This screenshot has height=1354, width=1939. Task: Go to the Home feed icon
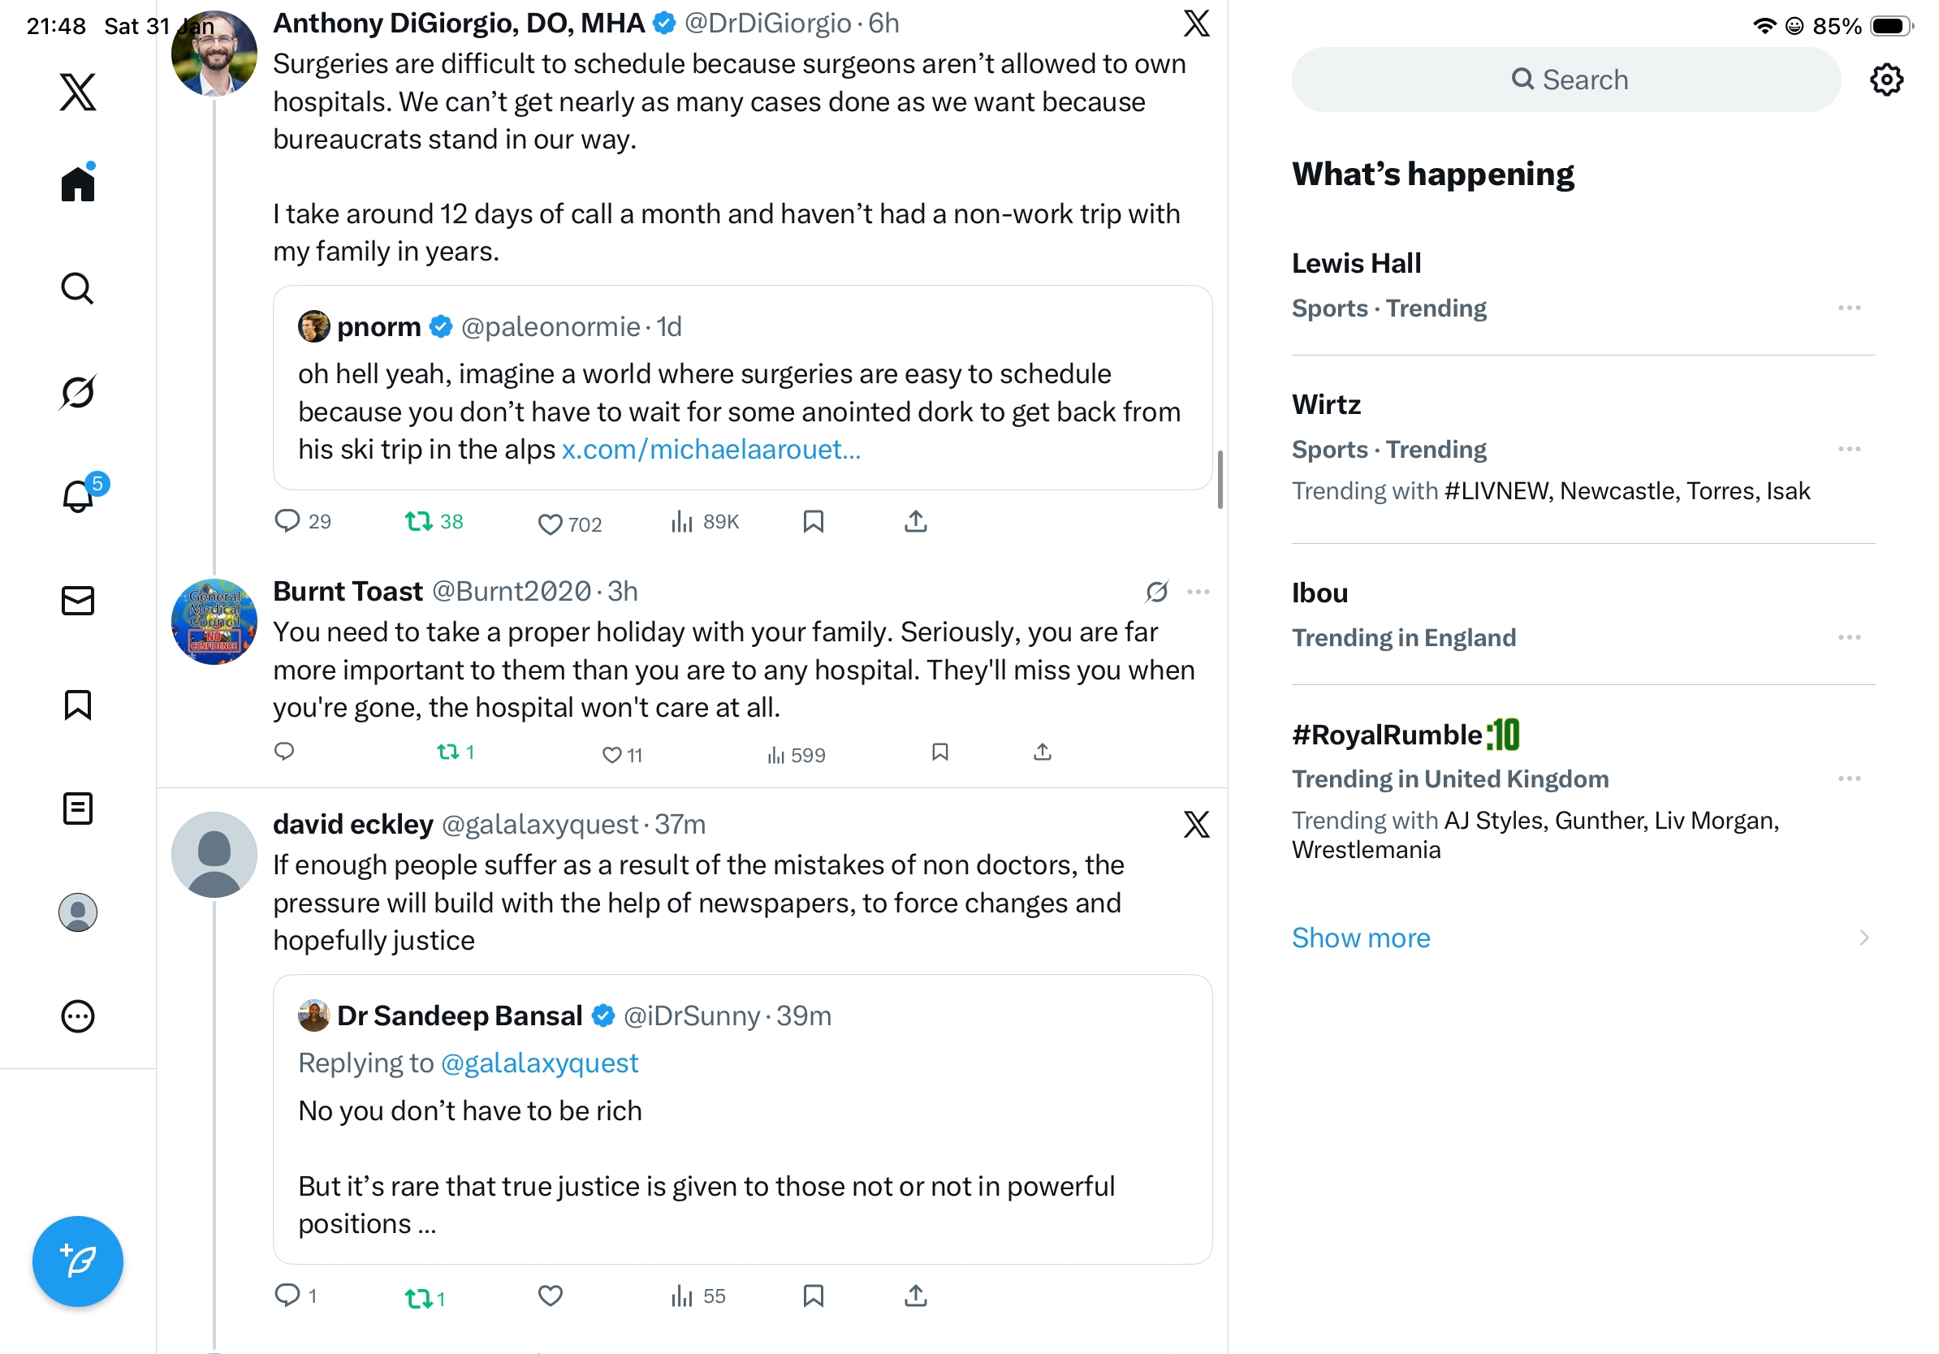tap(78, 183)
